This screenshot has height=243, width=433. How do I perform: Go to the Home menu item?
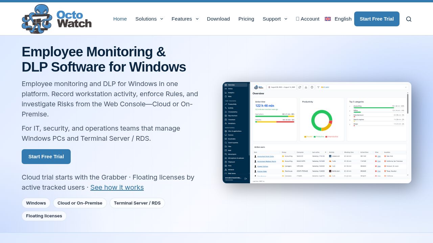(x=120, y=19)
